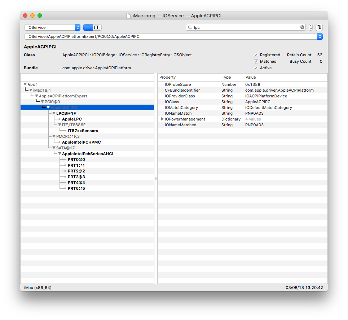The height and width of the screenshot is (320, 348).
Task: Select the IT87xxSensors entry
Action: [x=83, y=131]
